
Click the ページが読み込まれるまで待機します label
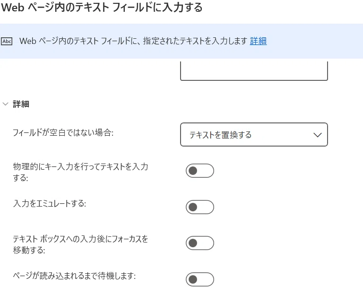pyautogui.click(x=74, y=276)
